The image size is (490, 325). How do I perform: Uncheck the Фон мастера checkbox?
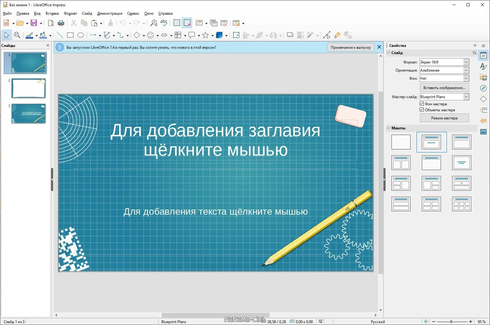(x=422, y=104)
